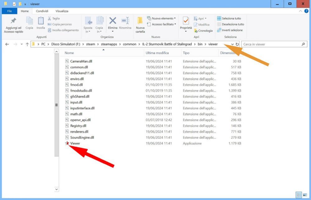The height and width of the screenshot is (200, 311).
Task: Open the Nuovo elemento dropdown
Action: pyautogui.click(x=161, y=18)
